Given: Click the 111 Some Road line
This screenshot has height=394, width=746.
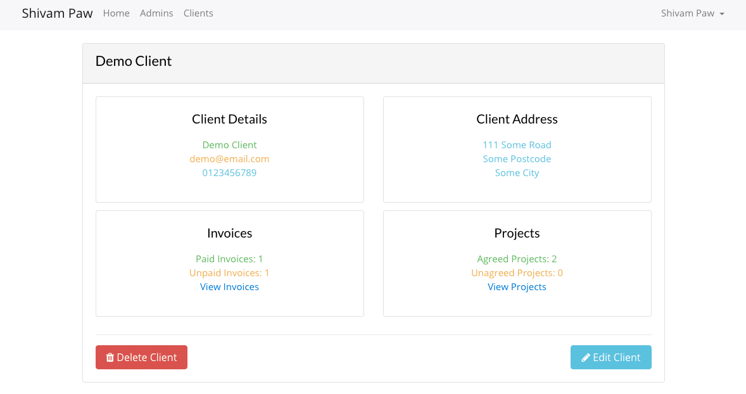Looking at the screenshot, I should 517,144.
